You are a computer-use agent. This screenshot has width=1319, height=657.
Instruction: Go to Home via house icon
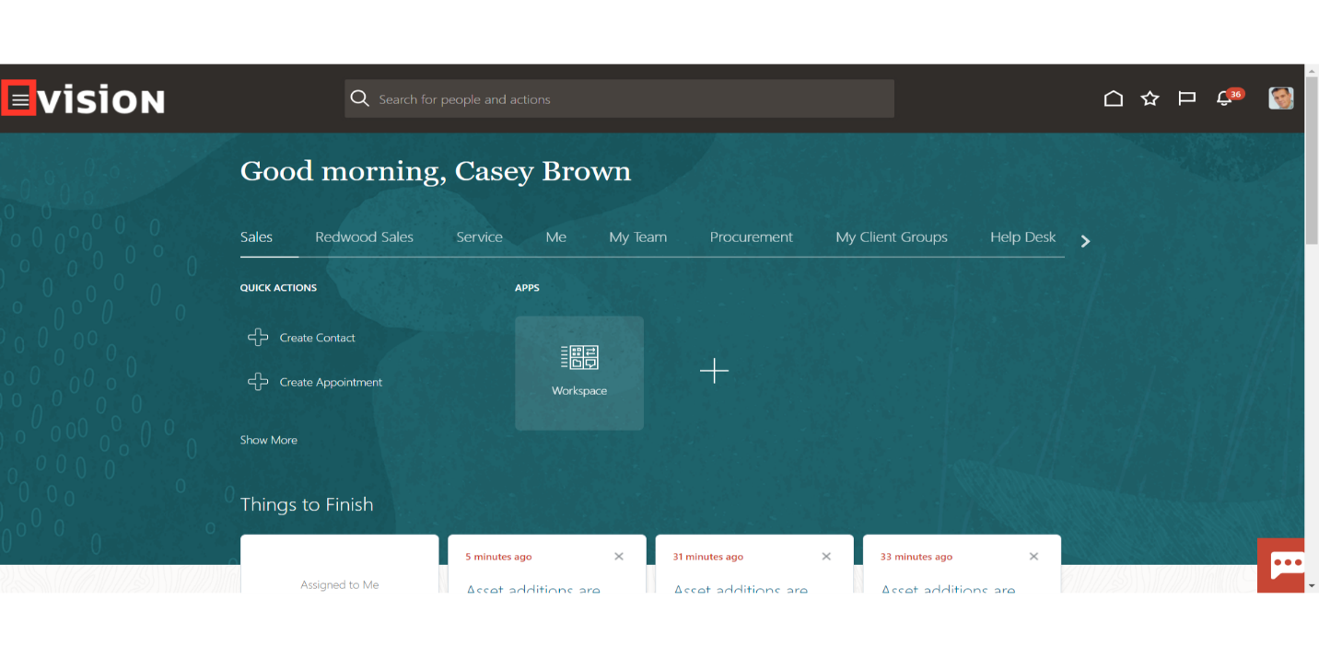click(x=1114, y=98)
